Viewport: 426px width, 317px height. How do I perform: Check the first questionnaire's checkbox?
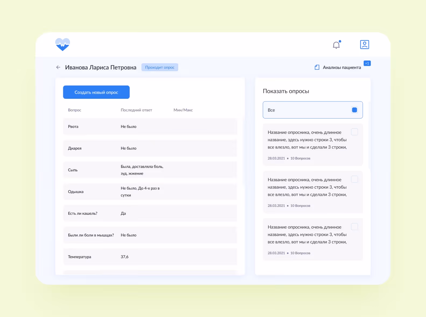pyautogui.click(x=354, y=132)
